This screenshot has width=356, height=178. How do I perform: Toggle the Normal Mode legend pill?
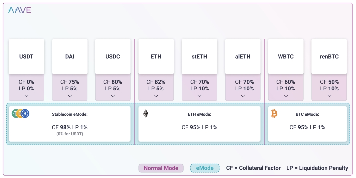click(x=161, y=168)
